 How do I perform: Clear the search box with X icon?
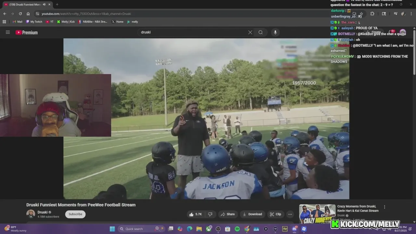point(250,32)
